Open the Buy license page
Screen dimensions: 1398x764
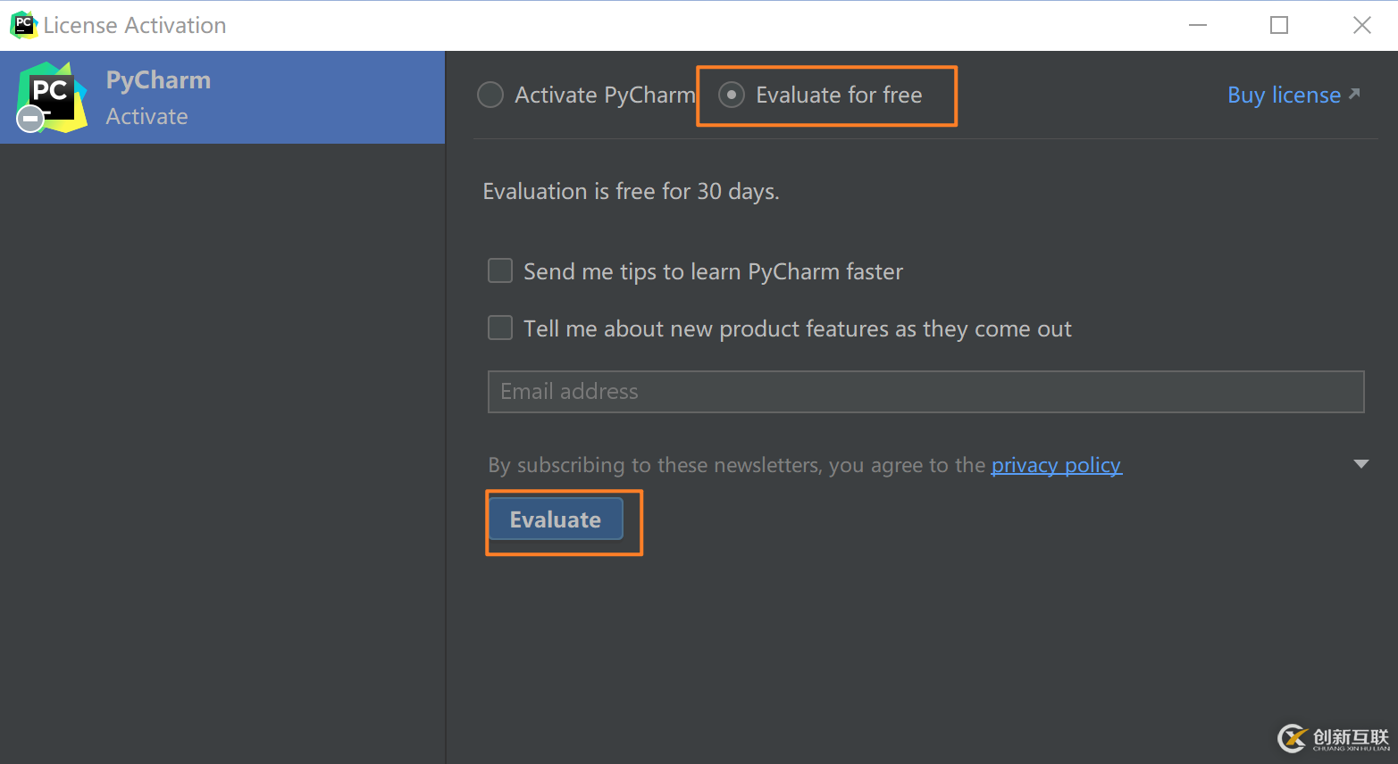tap(1284, 94)
